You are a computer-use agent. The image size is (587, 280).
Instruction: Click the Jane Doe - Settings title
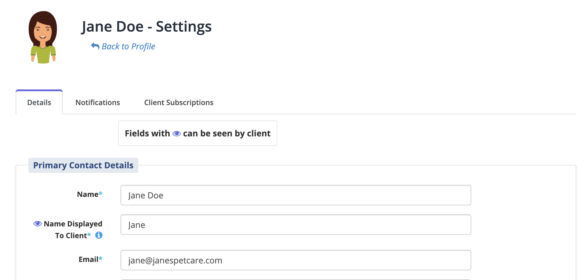[x=146, y=26]
